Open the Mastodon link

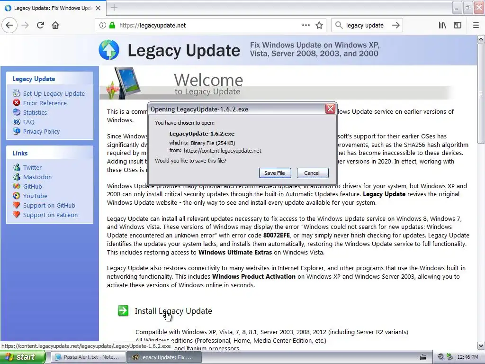click(x=37, y=177)
